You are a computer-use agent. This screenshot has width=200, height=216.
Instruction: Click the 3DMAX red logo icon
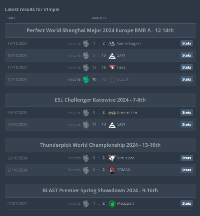[x=112, y=170]
